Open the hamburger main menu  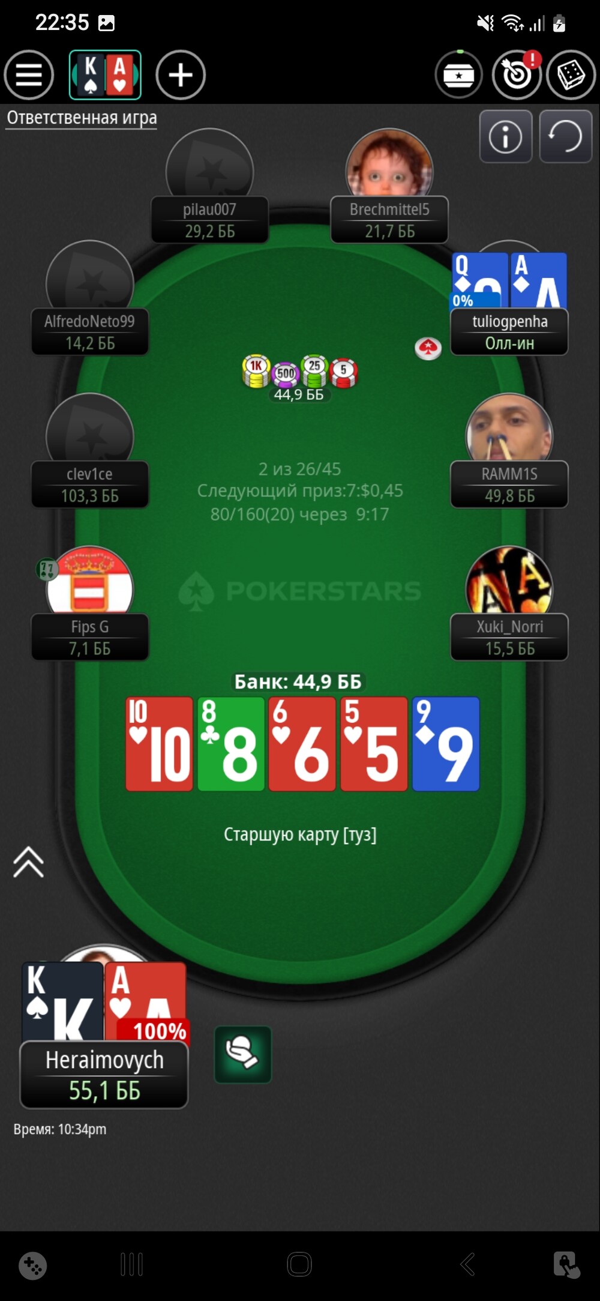click(x=29, y=75)
